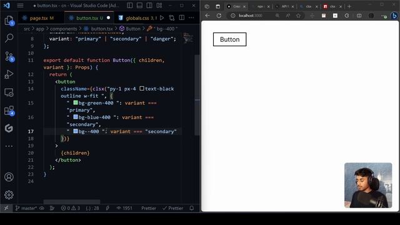Open the Customize Layout button

click(159, 6)
